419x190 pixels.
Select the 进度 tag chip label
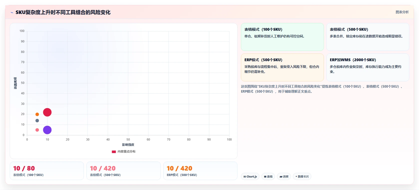click(286, 177)
